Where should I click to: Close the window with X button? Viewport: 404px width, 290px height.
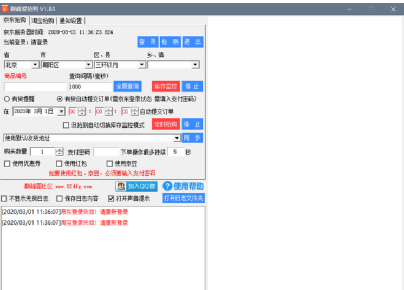[393, 9]
